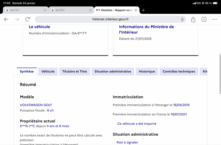Screen dimensions: 221x145
Task: Reload the HistoVec page
Action: point(28,19)
